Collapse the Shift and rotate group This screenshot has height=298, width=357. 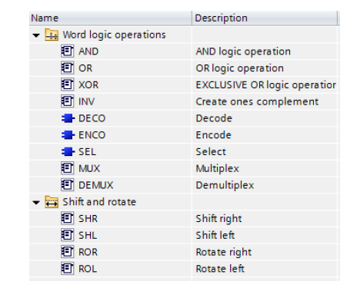point(36,203)
